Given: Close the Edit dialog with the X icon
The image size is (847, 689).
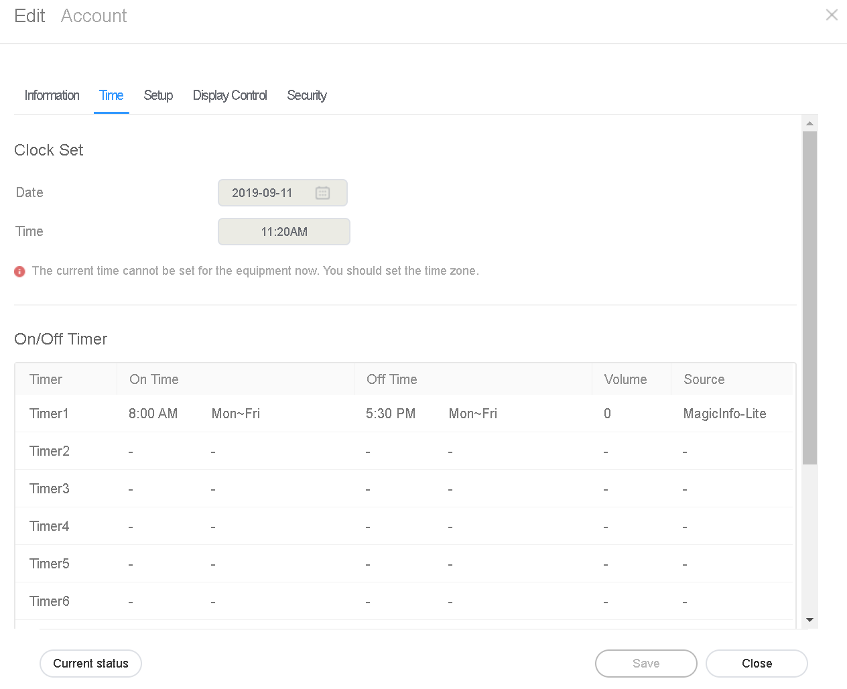Looking at the screenshot, I should pos(832,15).
